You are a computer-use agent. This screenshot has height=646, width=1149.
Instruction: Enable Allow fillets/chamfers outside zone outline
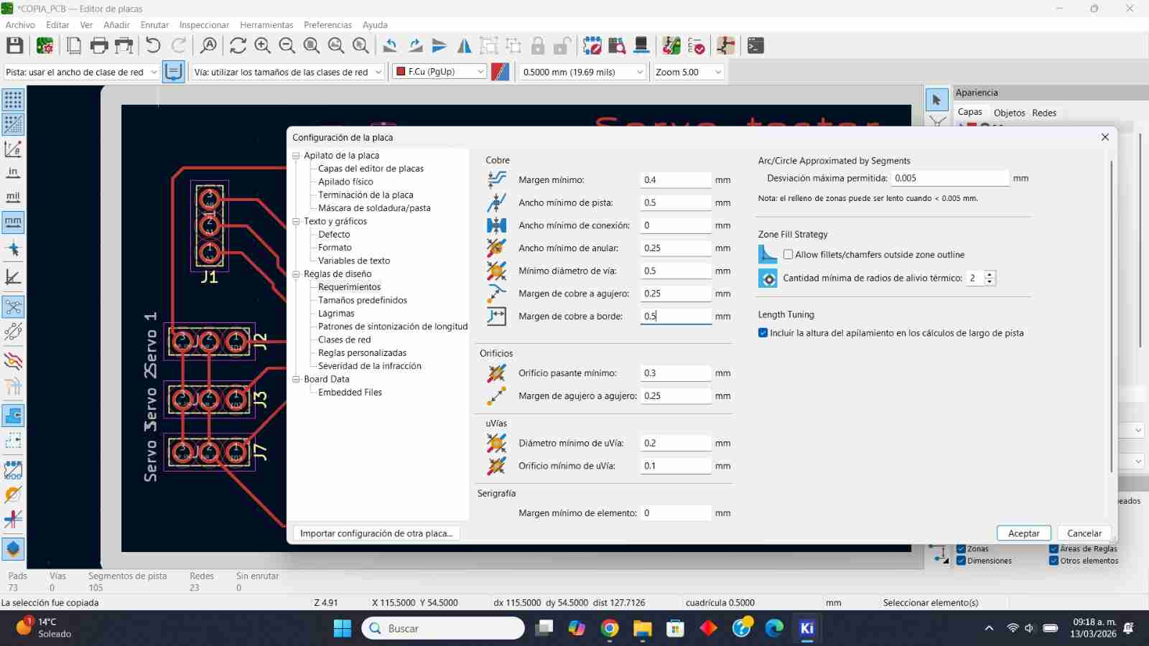coord(789,255)
